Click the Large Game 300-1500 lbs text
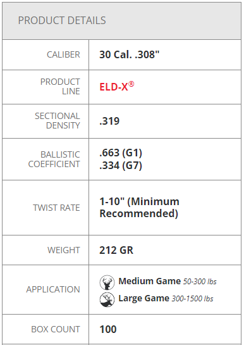244x345 pixels. click(x=166, y=298)
